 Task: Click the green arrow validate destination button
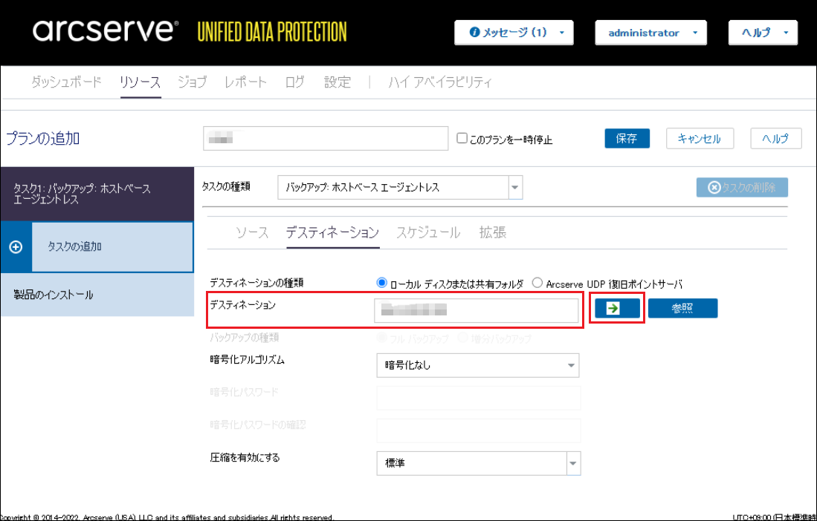[616, 309]
